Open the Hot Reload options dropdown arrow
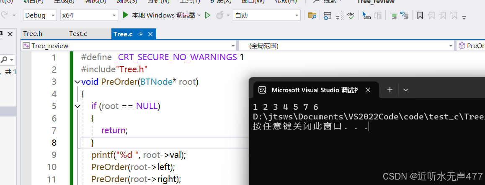Image resolution: width=485 pixels, height=185 pixels. point(228,15)
